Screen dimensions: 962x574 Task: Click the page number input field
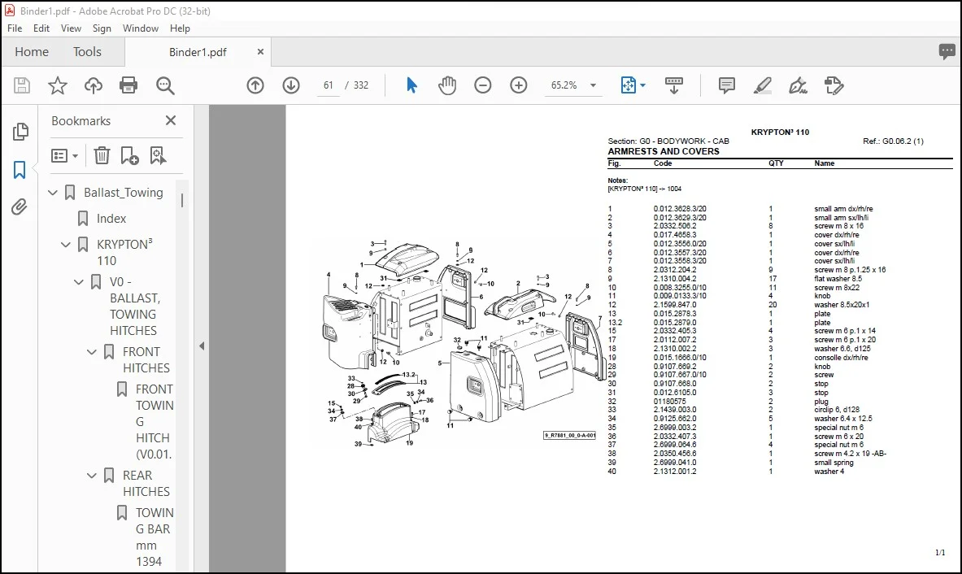pyautogui.click(x=329, y=85)
